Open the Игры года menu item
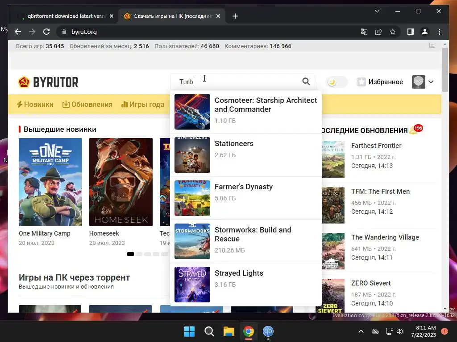This screenshot has width=457, height=342. pos(143,104)
